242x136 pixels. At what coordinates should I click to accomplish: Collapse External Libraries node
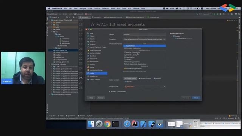[x=50, y=64]
